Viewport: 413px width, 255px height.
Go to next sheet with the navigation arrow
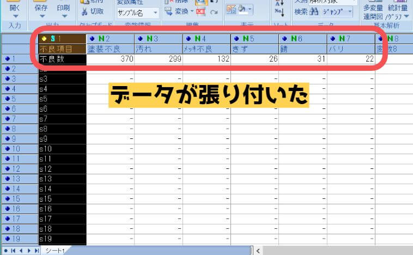coord(29,251)
